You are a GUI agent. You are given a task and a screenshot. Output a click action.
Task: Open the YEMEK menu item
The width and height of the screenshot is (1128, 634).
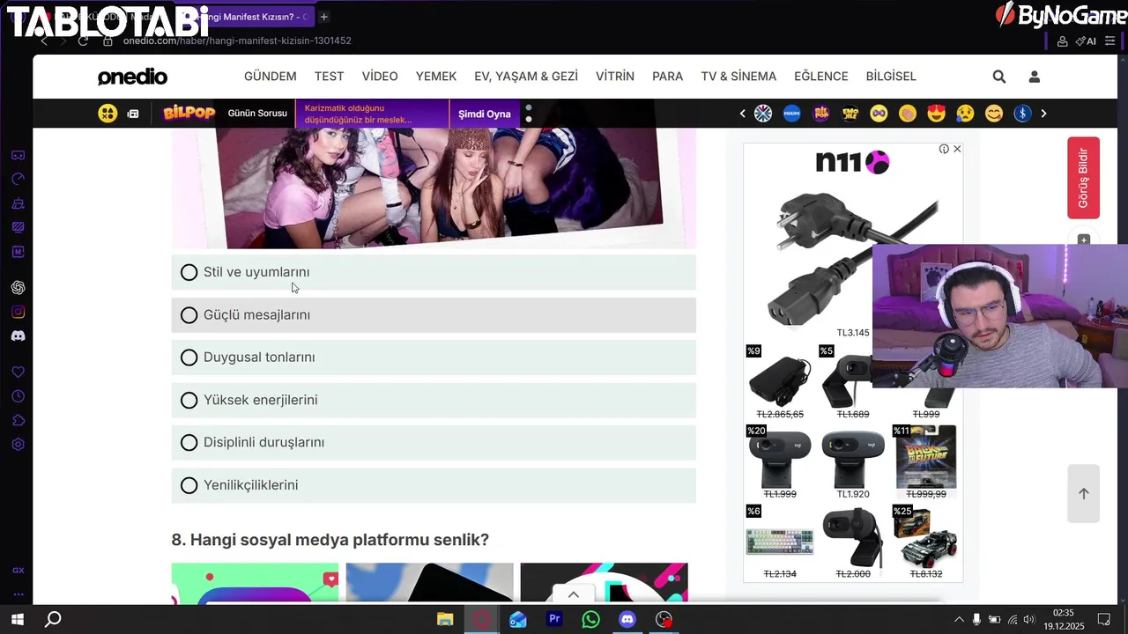click(436, 77)
